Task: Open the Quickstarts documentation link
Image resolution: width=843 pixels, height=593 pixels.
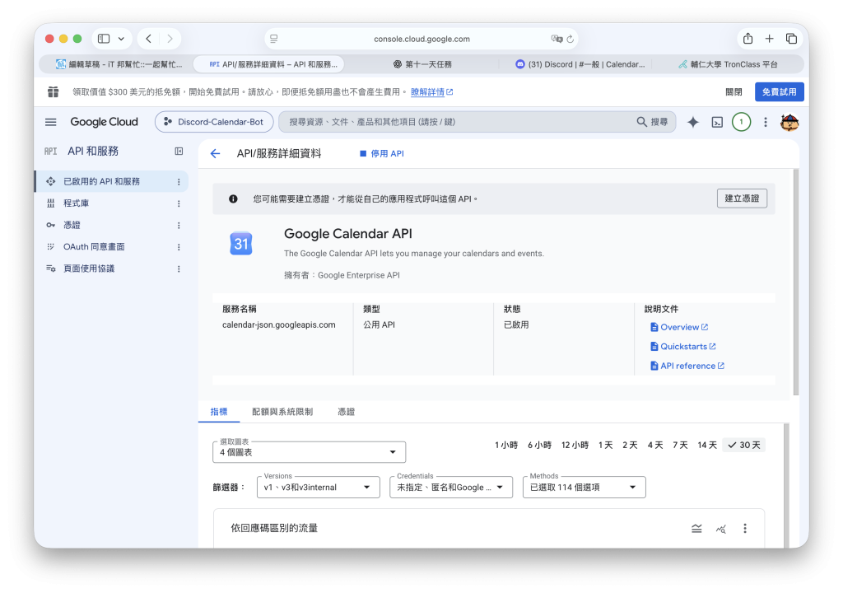Action: [683, 347]
